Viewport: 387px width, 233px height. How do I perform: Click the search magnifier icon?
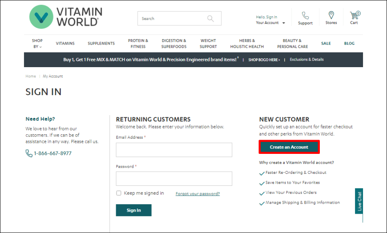[210, 19]
